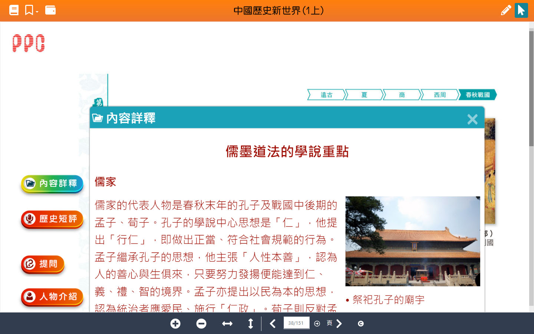Open the book contents icon
This screenshot has height=334, width=534.
14,10
